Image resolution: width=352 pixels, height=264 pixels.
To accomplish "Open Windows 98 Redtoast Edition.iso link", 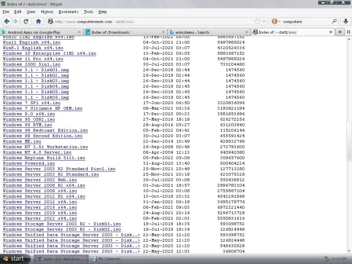I will [45, 130].
